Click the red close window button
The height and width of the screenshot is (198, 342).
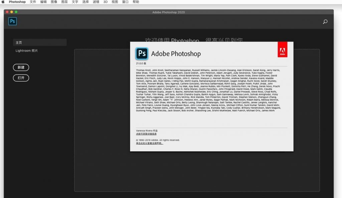7,12
